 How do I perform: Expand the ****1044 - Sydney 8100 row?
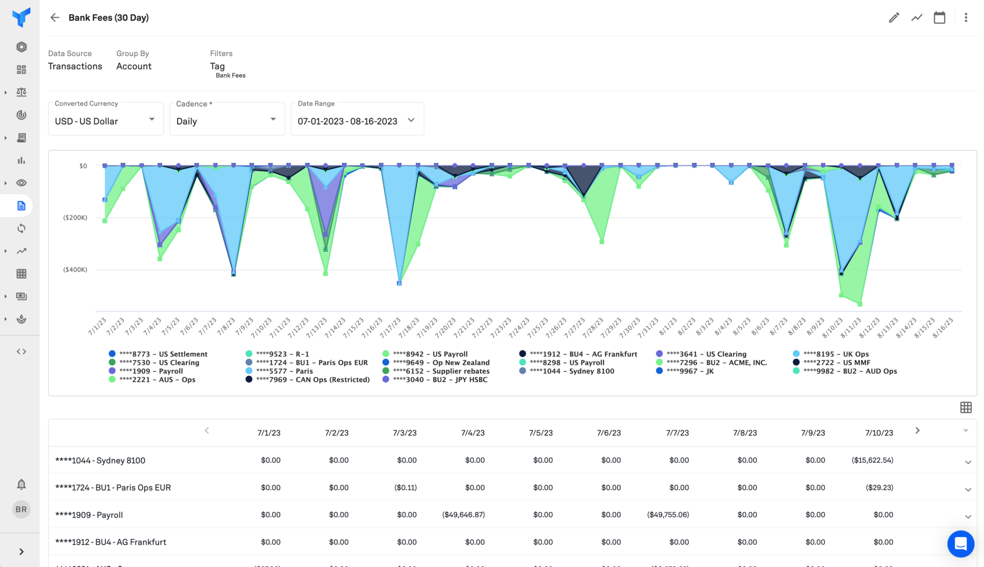coord(968,462)
